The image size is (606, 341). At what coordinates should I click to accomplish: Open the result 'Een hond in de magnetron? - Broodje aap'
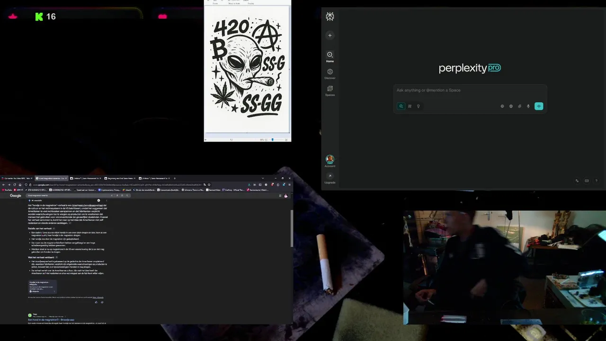51,320
